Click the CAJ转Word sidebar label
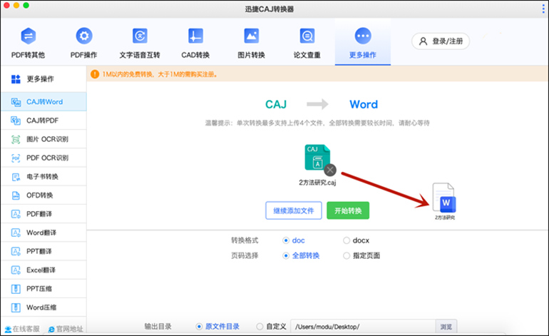Viewport: 549px width, 336px height. (44, 102)
